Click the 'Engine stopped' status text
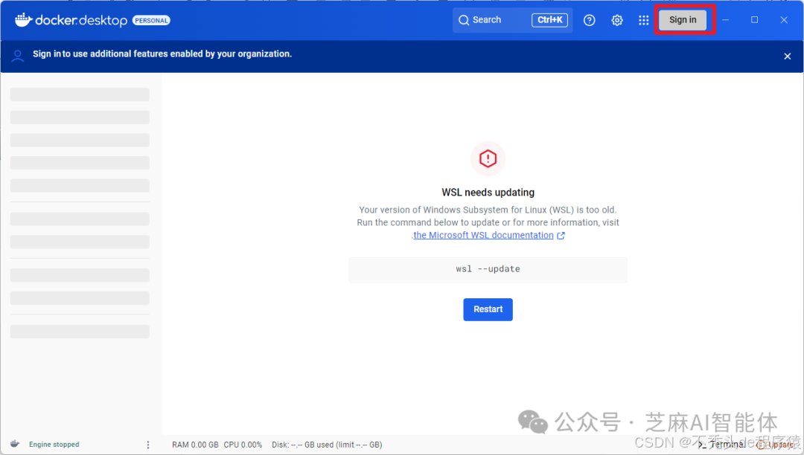The height and width of the screenshot is (455, 804). tap(54, 445)
